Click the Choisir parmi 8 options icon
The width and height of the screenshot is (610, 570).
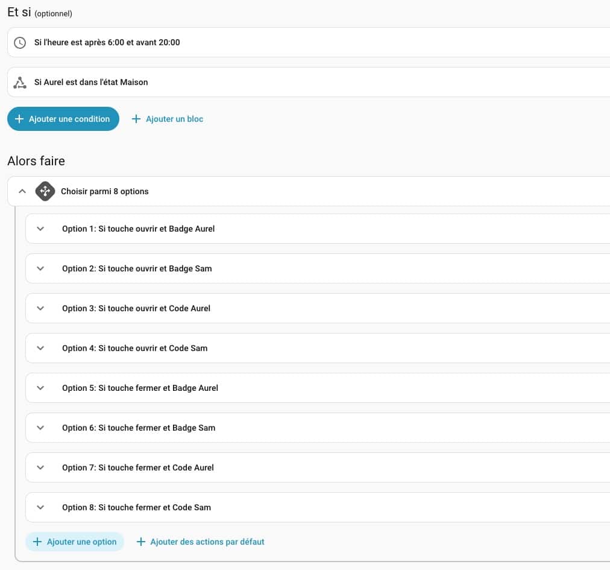(x=45, y=191)
